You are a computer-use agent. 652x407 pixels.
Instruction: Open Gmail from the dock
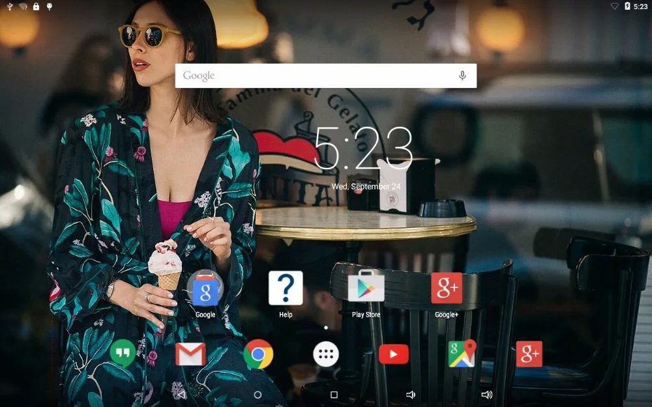[x=190, y=354]
